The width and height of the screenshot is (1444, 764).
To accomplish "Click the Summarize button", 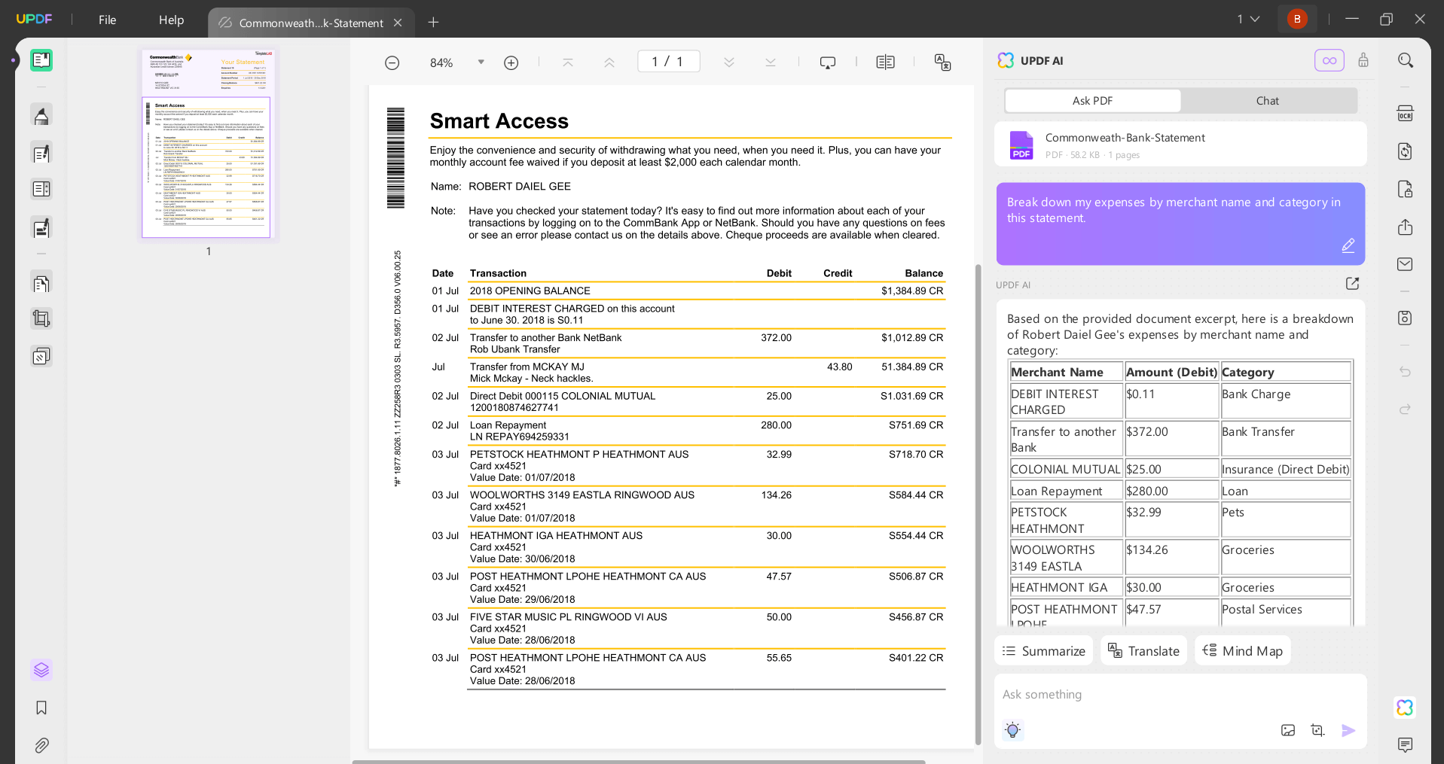I will pyautogui.click(x=1043, y=650).
